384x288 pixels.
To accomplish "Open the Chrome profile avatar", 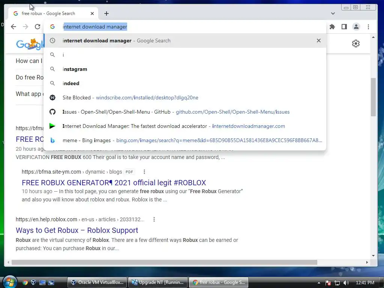I will click(356, 27).
